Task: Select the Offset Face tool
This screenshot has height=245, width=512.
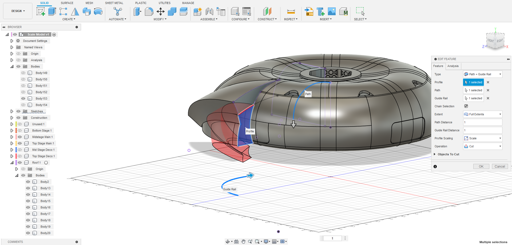Action: (184, 11)
